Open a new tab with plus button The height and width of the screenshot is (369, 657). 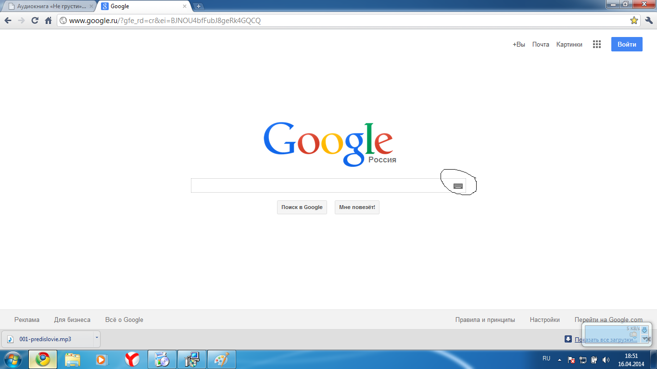199,6
